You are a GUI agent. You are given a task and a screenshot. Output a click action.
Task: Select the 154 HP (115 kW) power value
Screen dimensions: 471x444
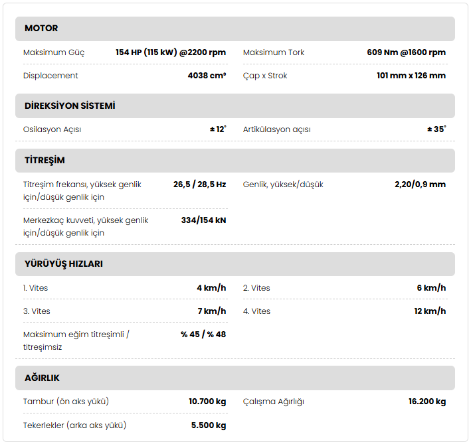click(x=171, y=52)
